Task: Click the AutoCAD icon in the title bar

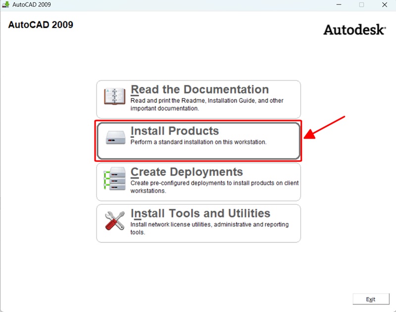Action: (x=7, y=5)
